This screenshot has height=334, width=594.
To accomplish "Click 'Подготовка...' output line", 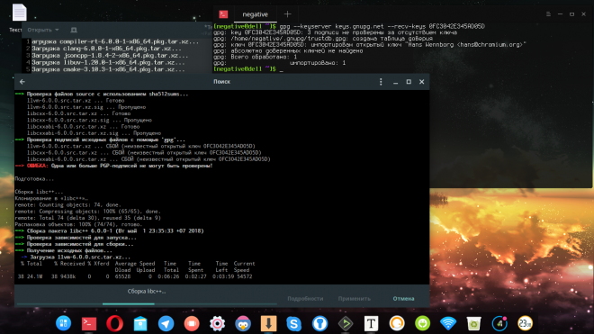I will point(34,179).
